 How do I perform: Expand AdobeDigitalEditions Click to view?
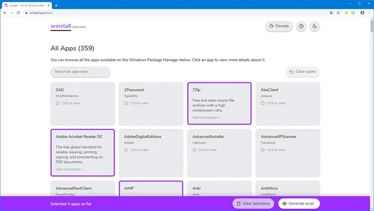pos(136,150)
